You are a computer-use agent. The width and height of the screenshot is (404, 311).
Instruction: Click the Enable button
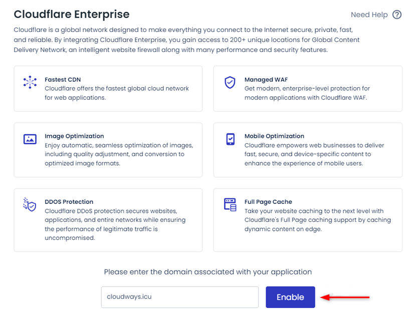coord(290,297)
